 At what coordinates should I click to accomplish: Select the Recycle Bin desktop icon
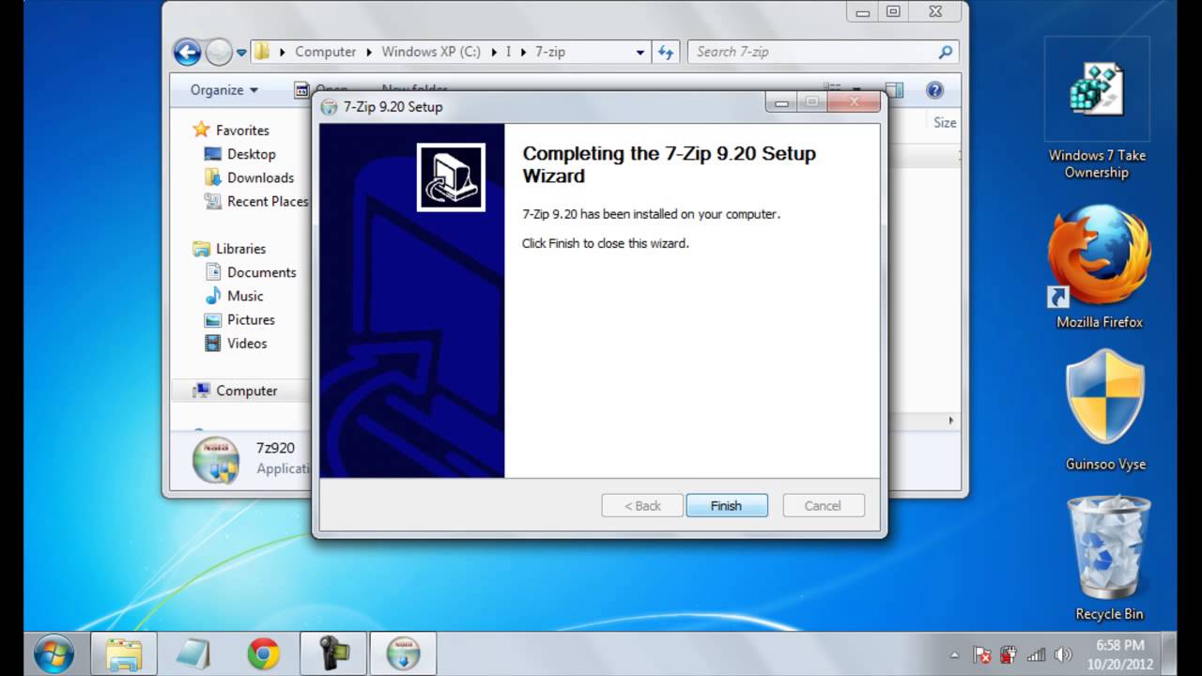coord(1109,558)
